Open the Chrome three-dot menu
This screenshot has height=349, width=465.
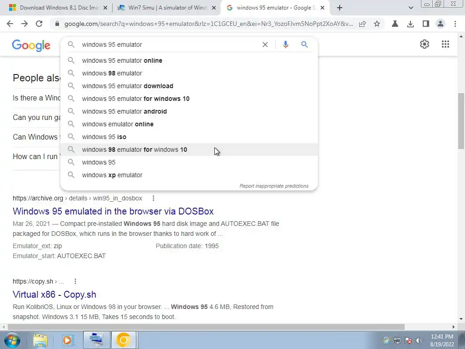click(455, 24)
